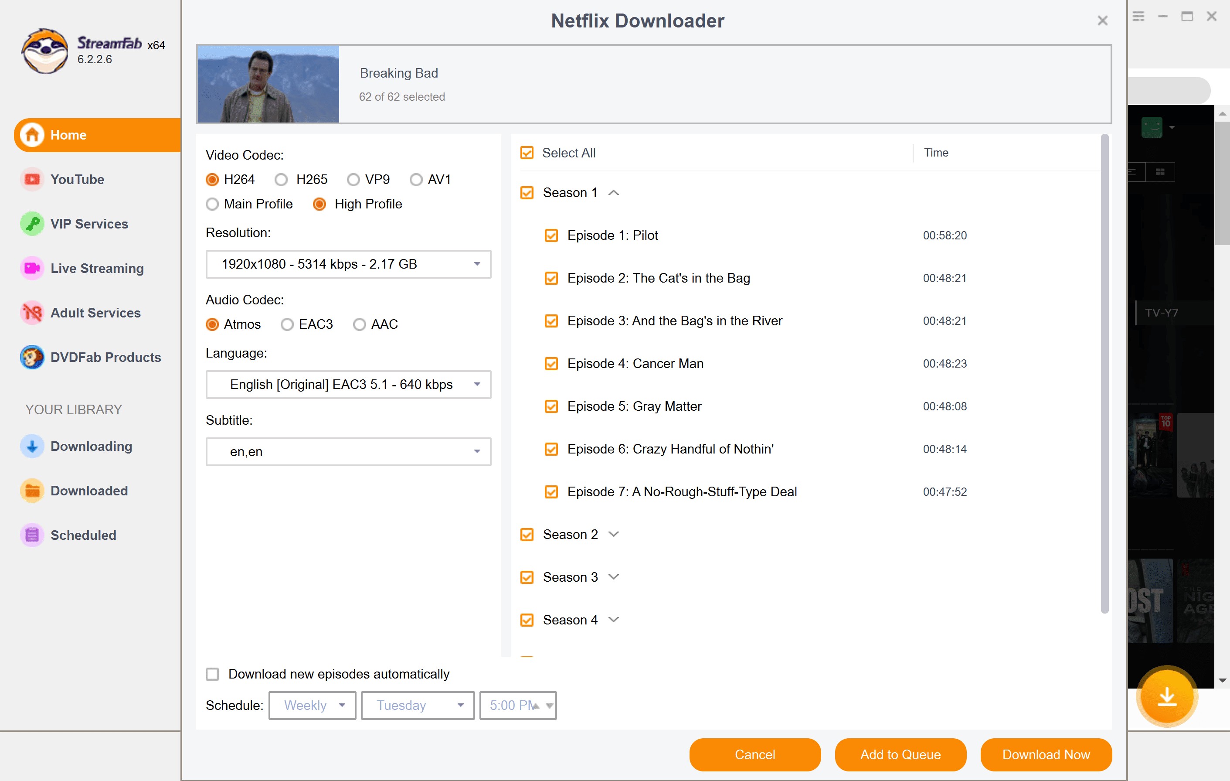Uncheck Episode 7 checkbox

[x=551, y=492]
